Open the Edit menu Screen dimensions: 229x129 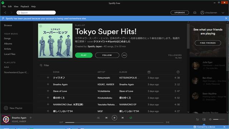pos(10,6)
